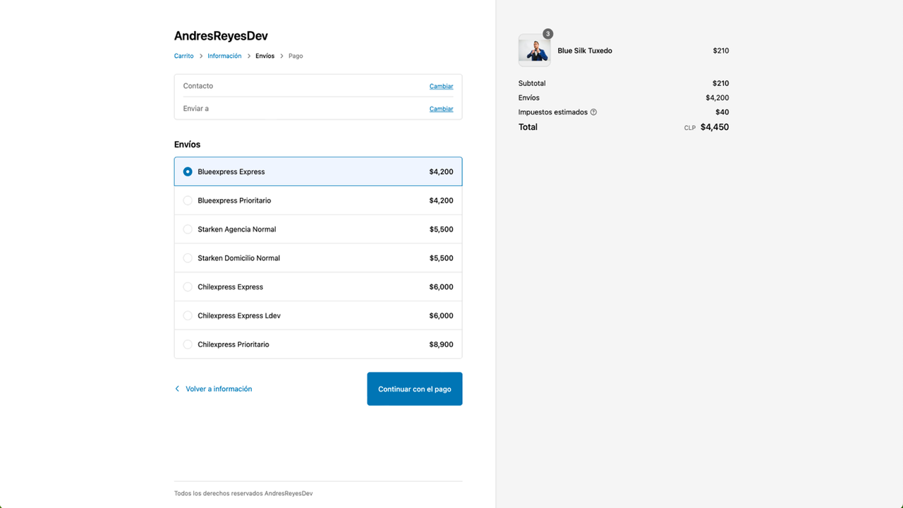This screenshot has width=903, height=508.
Task: Go back to the Información breadcrumb
Action: pyautogui.click(x=224, y=56)
